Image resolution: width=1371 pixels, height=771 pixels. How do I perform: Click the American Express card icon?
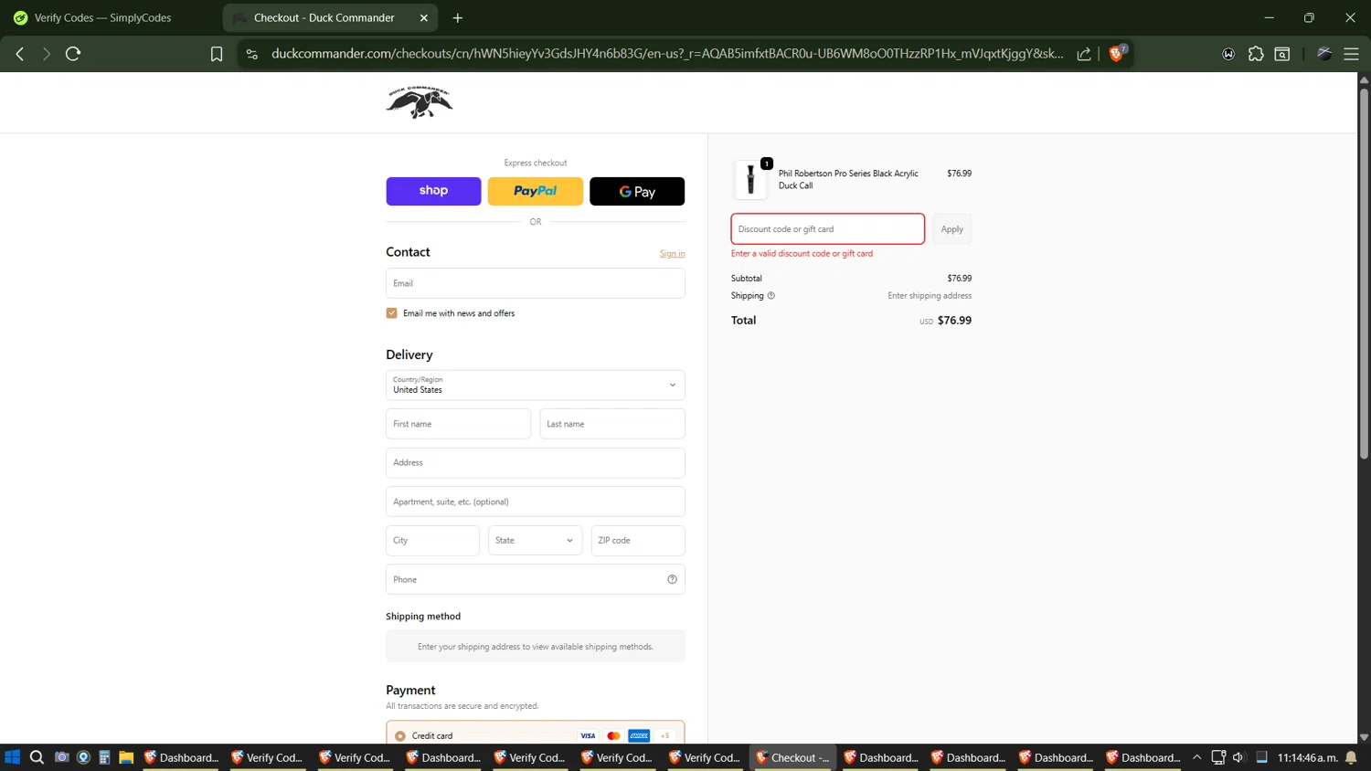click(x=639, y=735)
